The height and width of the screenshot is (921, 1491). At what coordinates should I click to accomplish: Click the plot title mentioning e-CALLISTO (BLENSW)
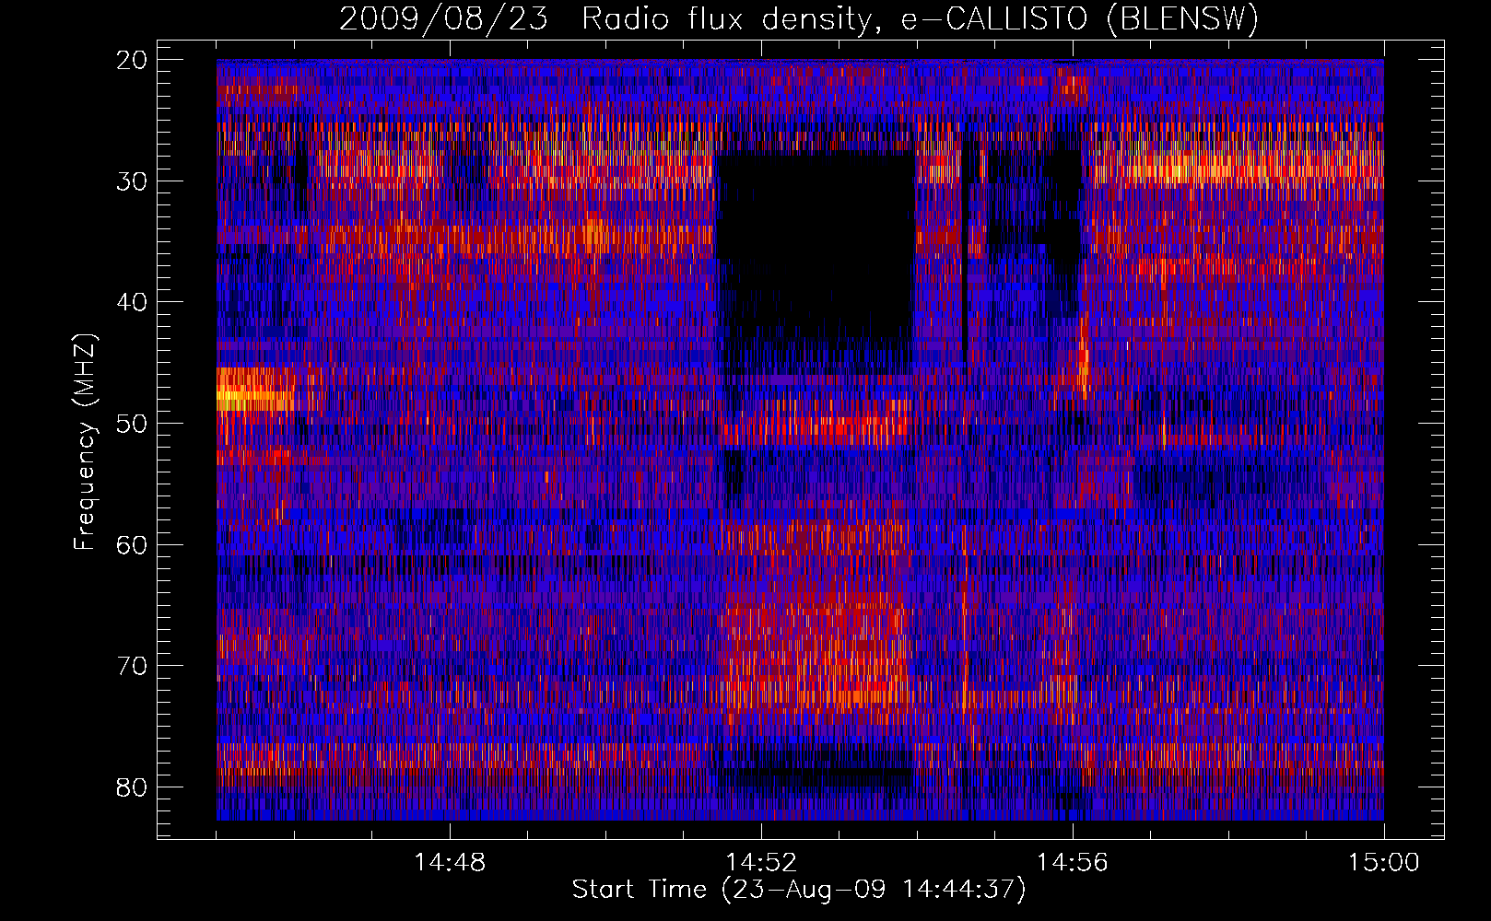point(799,18)
